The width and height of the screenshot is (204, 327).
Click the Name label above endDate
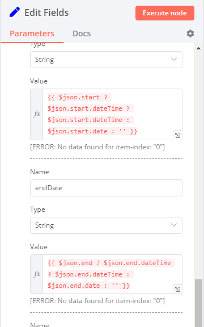click(40, 172)
